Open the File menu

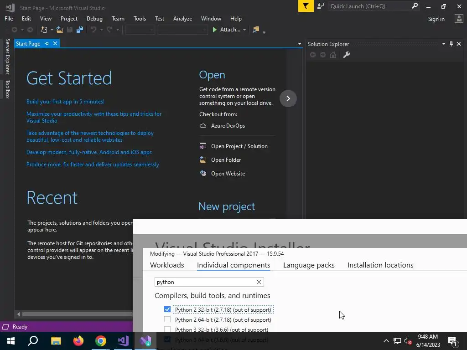(9, 18)
